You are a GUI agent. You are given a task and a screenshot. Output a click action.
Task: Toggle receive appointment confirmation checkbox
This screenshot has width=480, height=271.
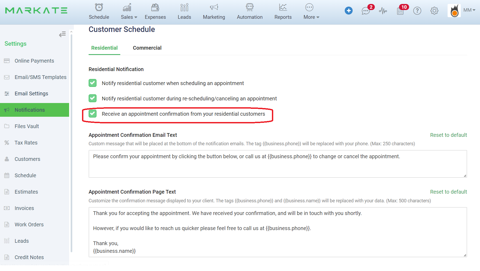(93, 114)
